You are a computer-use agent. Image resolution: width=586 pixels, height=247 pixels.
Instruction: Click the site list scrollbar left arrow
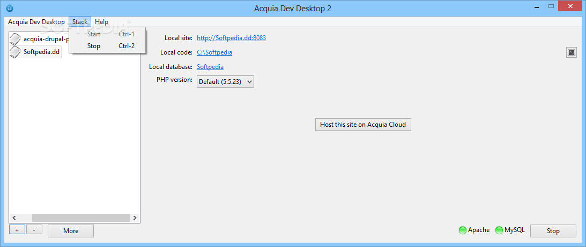13,218
